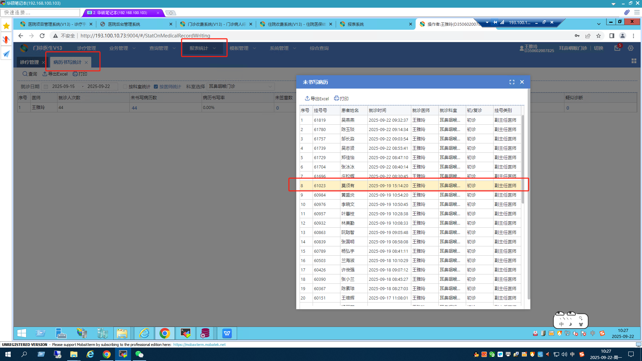Switch to the 诊疗管理 tab
Image resolution: width=642 pixels, height=361 pixels.
[x=29, y=63]
